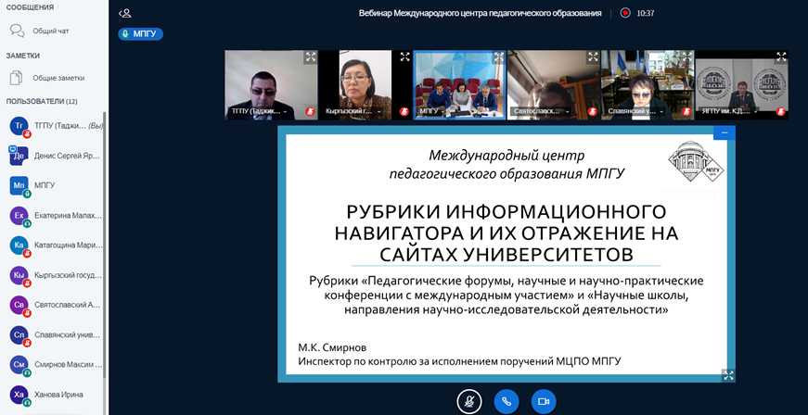Viewport: 808px width, 415px height.
Task: Click Святославский webcam thumbnail
Action: pos(554,85)
